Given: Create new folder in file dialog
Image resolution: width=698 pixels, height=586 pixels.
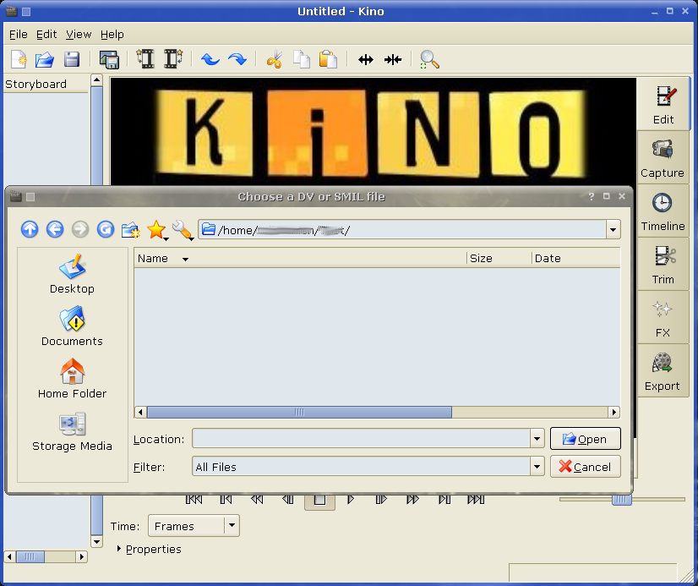Looking at the screenshot, I should pyautogui.click(x=131, y=230).
